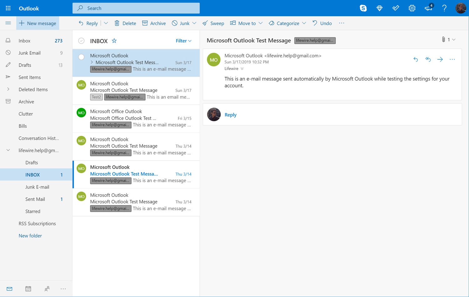
Task: Switch to Mail view in bottom bar
Action: (x=9, y=289)
